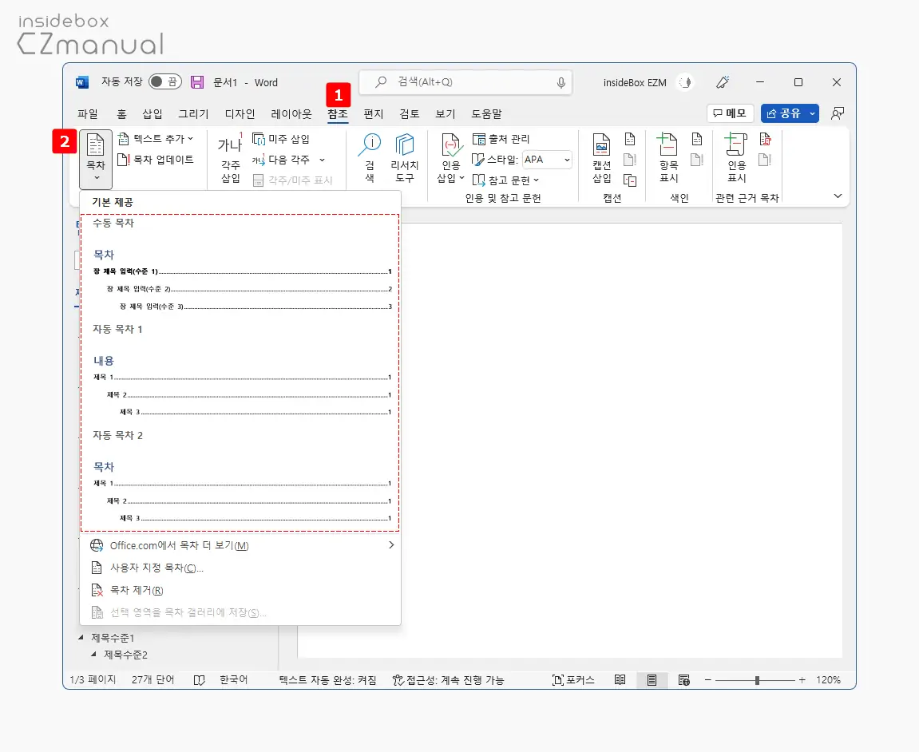Switch to the 검토 tab
919x752 pixels.
pyautogui.click(x=409, y=113)
